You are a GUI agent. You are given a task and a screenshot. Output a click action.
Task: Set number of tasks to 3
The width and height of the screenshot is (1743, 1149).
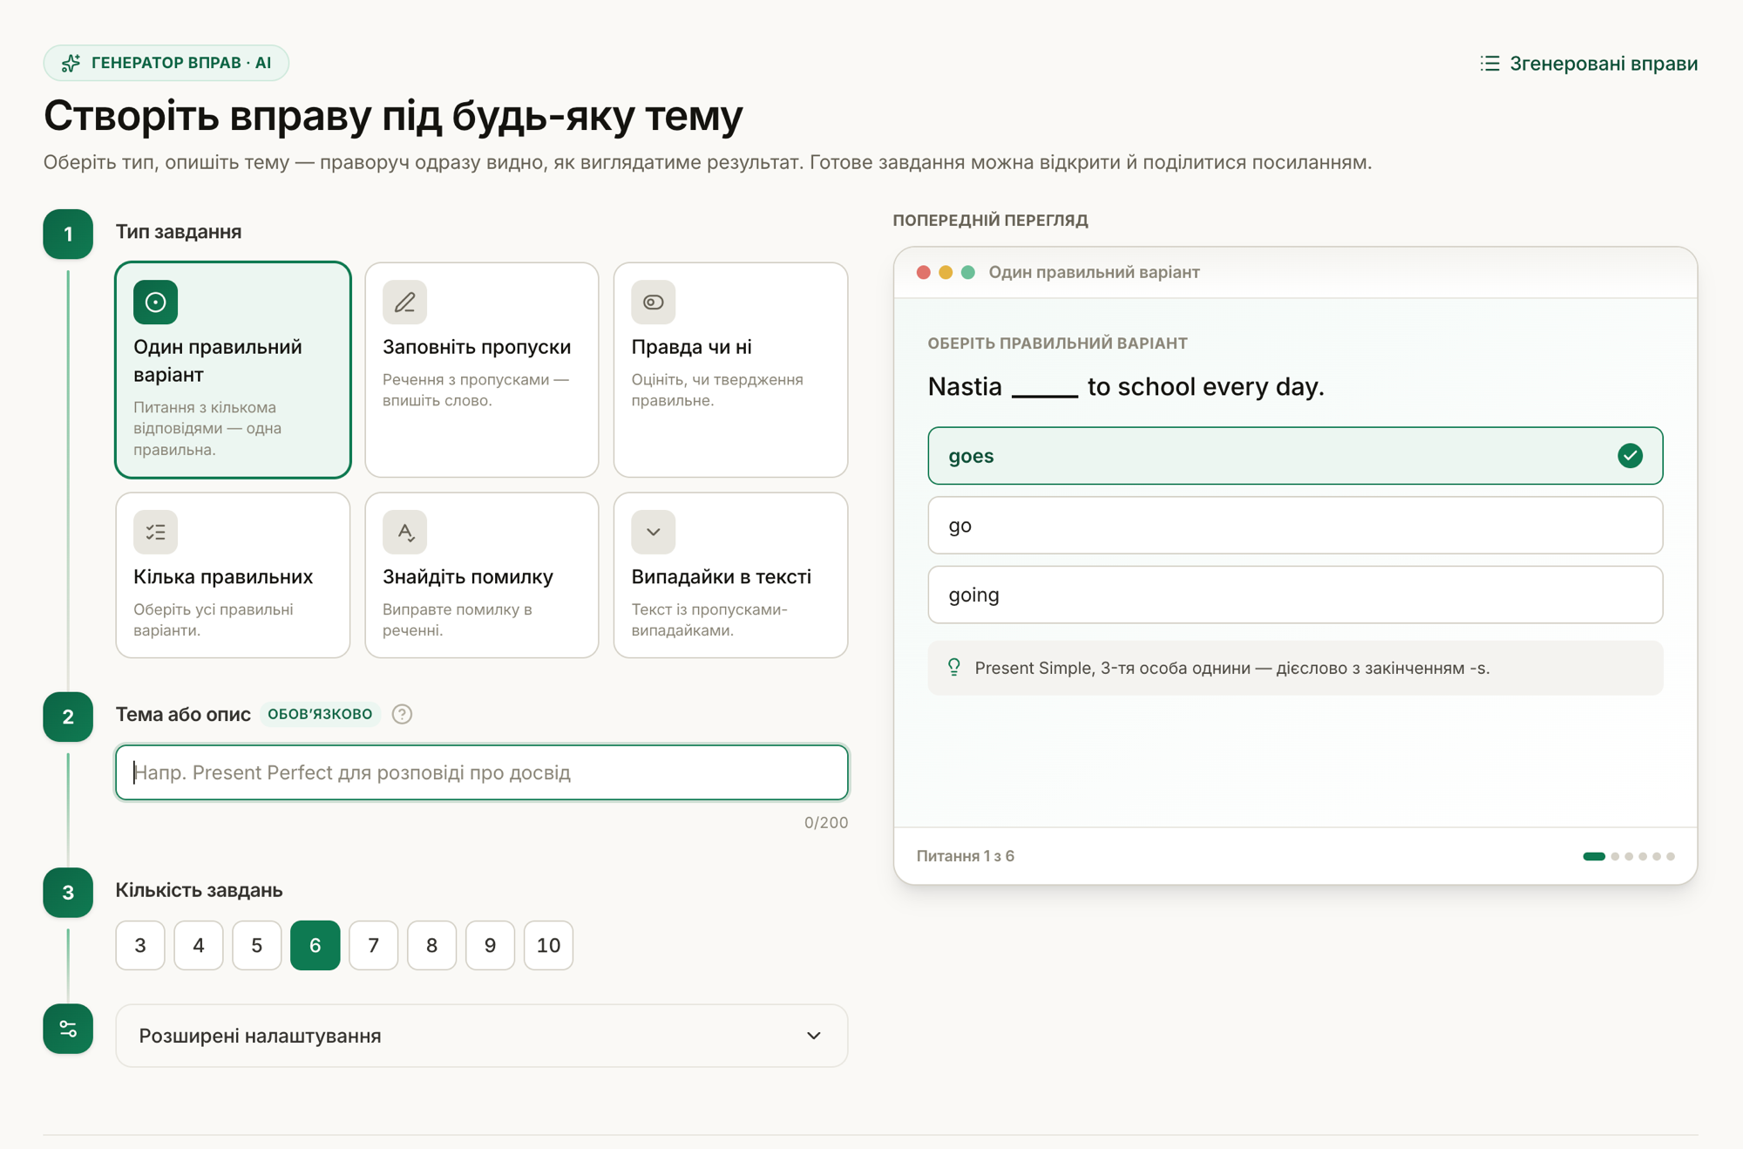pos(140,945)
